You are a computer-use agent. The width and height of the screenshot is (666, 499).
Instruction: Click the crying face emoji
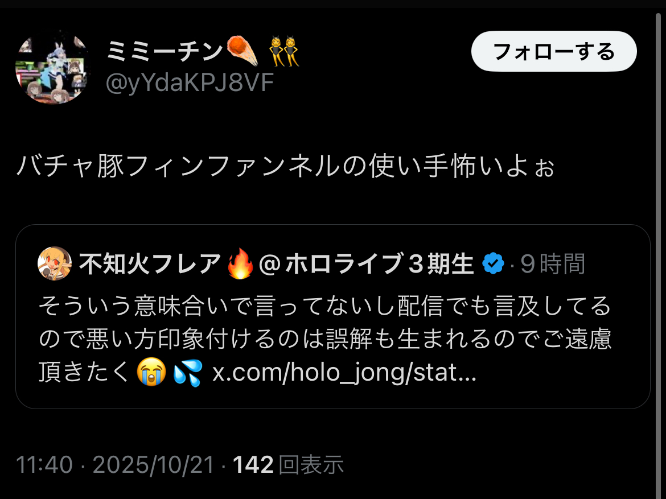151,372
